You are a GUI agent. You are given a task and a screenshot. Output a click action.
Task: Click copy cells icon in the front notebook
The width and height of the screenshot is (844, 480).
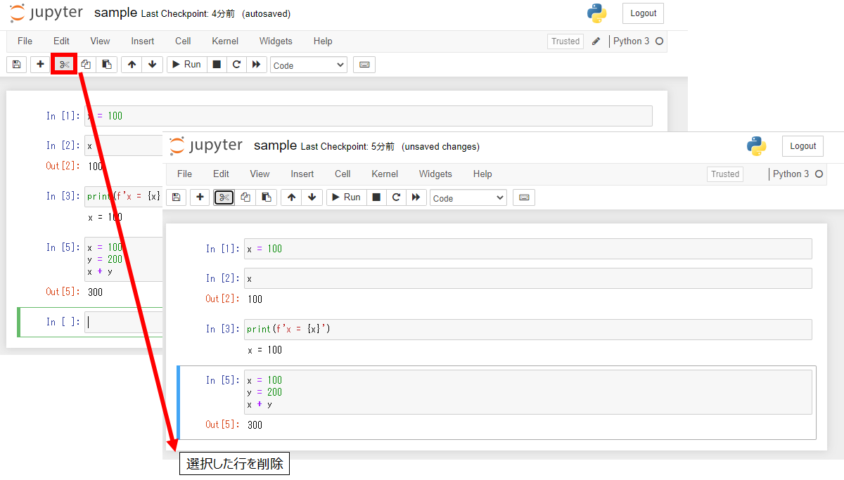click(x=245, y=197)
